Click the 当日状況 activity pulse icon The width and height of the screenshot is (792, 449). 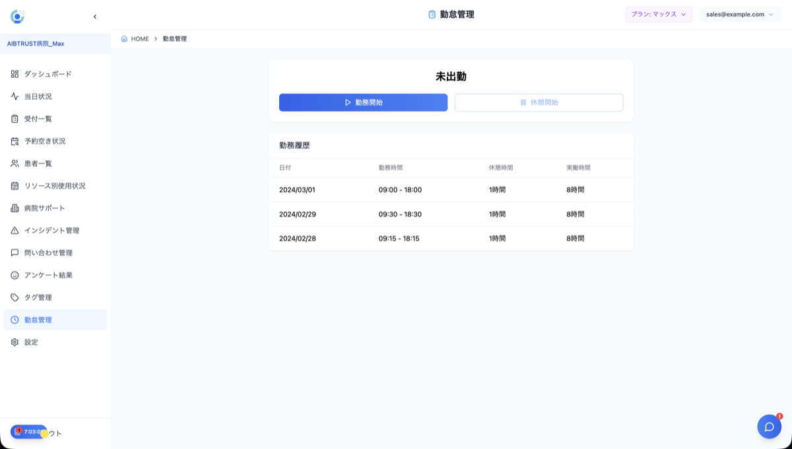click(x=15, y=96)
